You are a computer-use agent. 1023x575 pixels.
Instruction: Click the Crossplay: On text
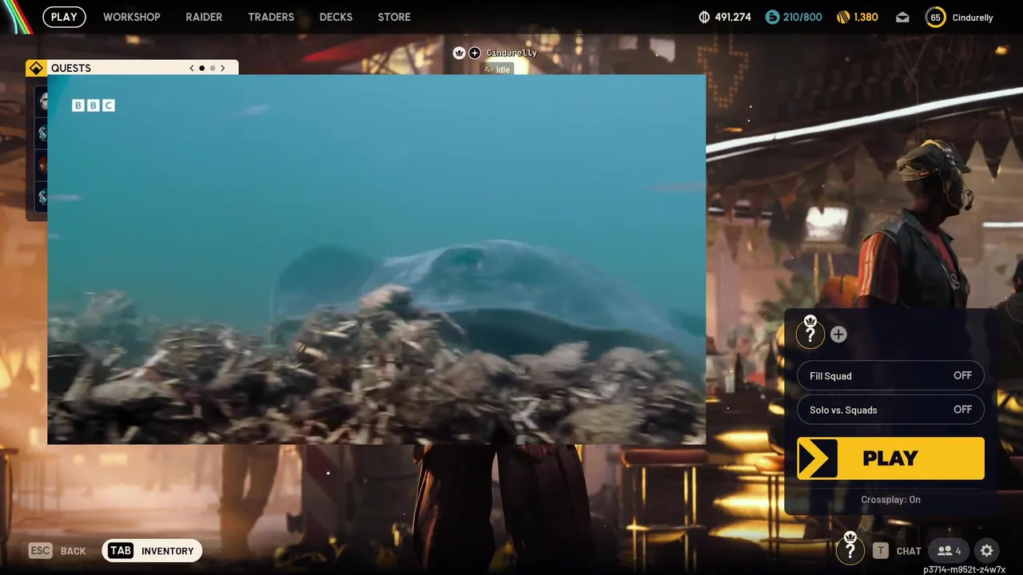890,499
